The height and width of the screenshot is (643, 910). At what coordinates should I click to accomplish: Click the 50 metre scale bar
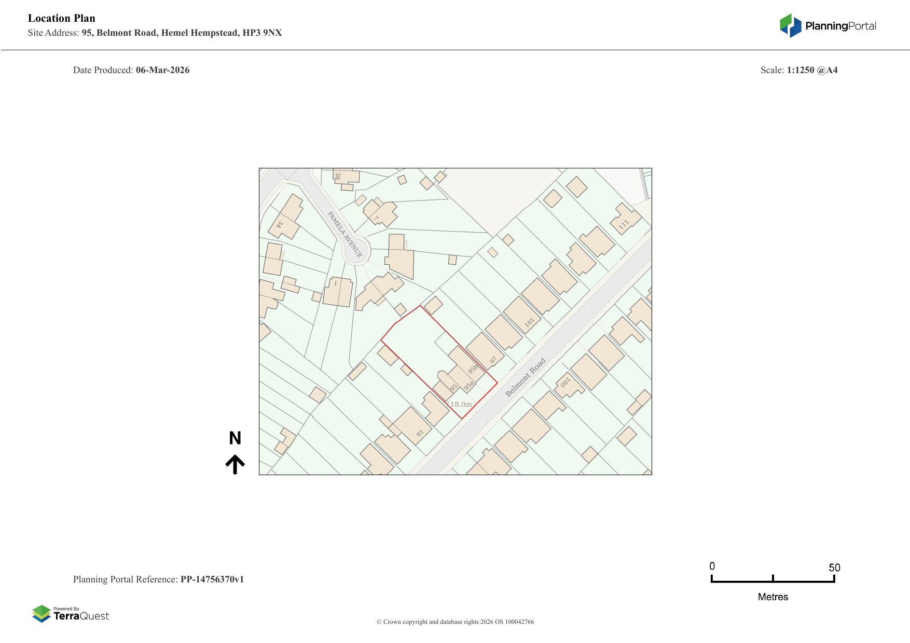pos(773,580)
